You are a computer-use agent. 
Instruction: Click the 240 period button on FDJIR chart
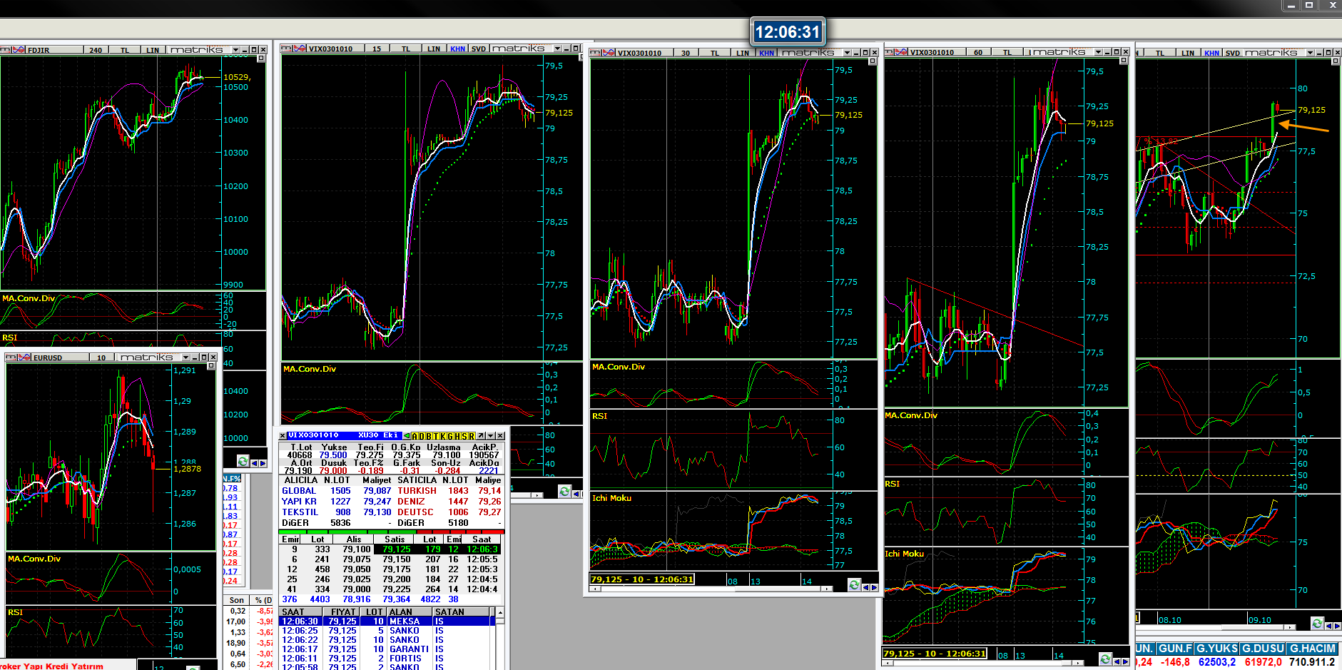click(96, 50)
